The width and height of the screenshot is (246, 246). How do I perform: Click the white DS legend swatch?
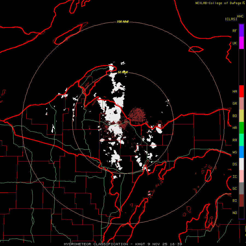(241, 164)
